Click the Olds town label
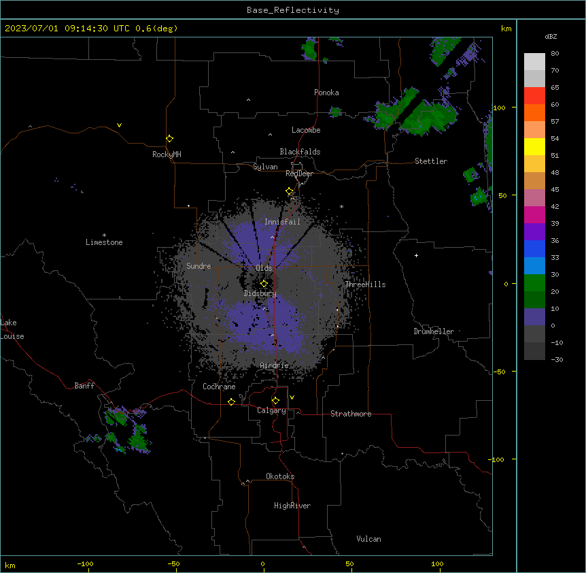The height and width of the screenshot is (573, 586). coord(264,268)
